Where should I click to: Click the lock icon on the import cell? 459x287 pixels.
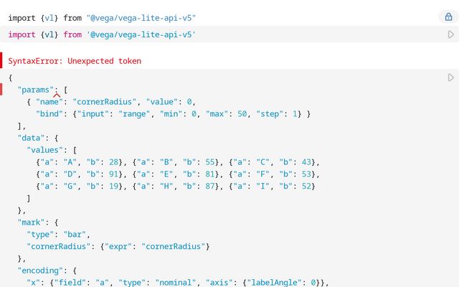(448, 17)
